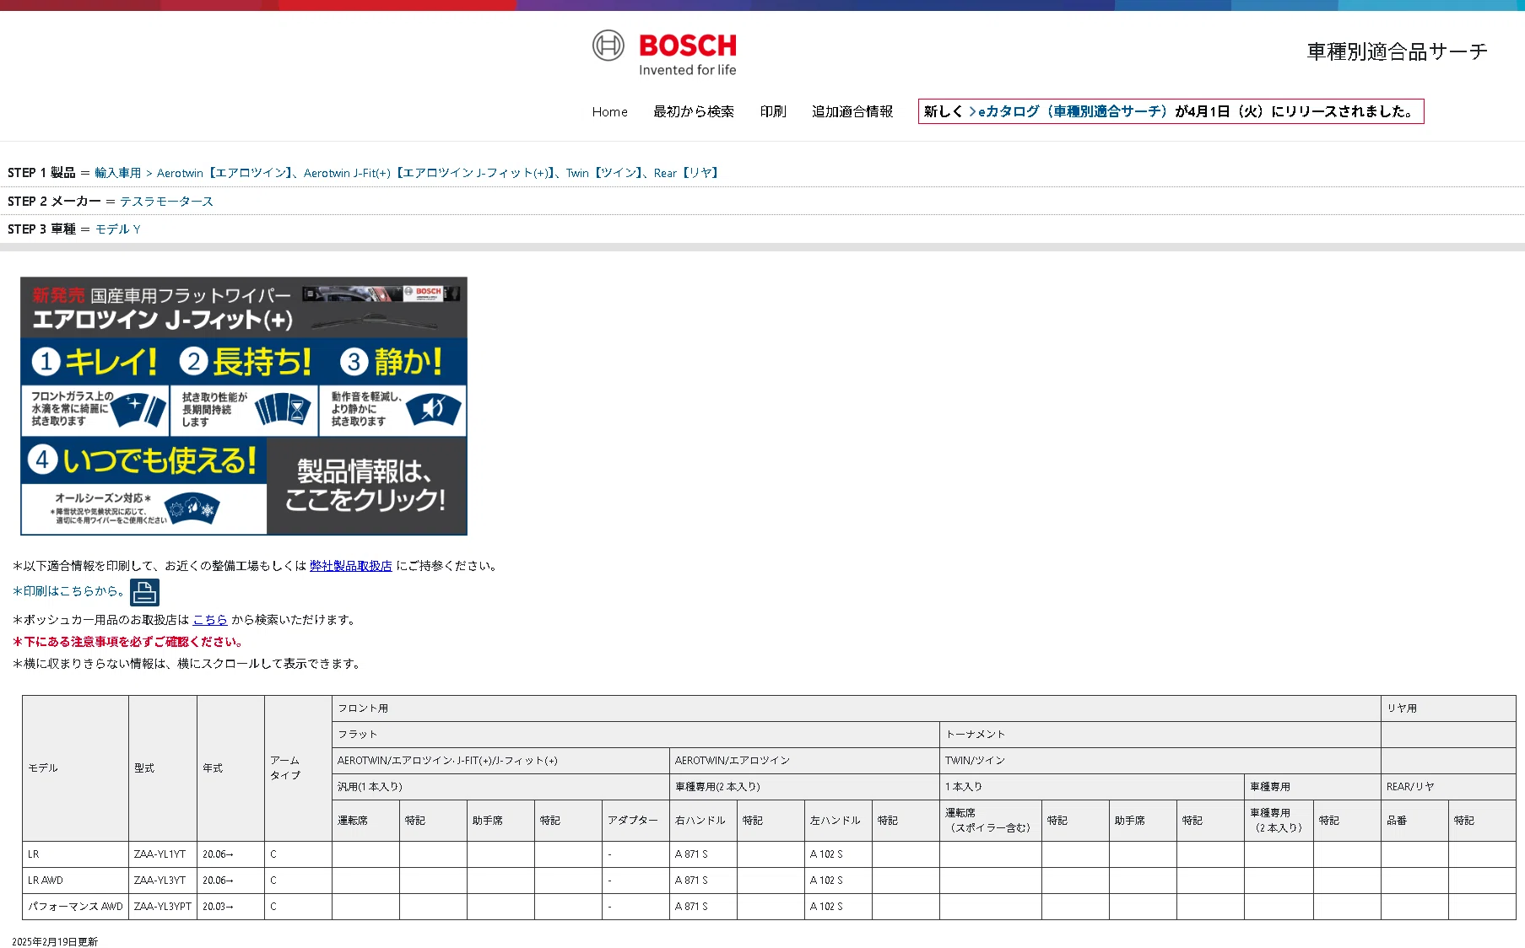
Task: Open the Aerotwin J-Fit(+) product banner
Action: pos(244,406)
